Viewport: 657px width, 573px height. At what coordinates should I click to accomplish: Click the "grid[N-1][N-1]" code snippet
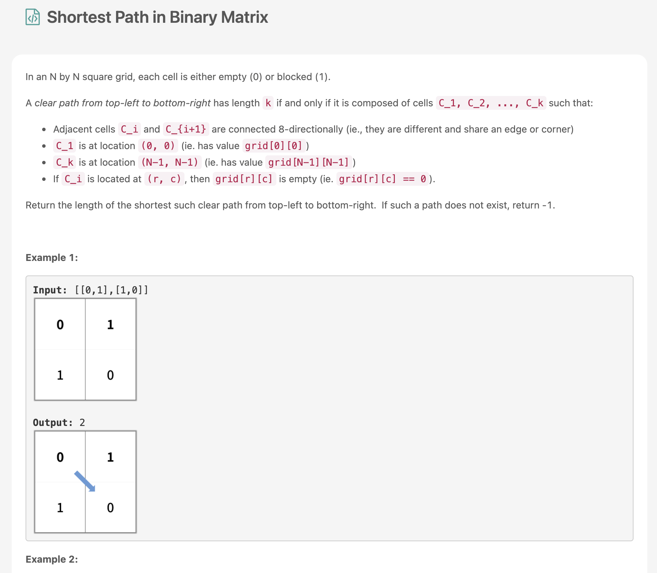coord(308,162)
